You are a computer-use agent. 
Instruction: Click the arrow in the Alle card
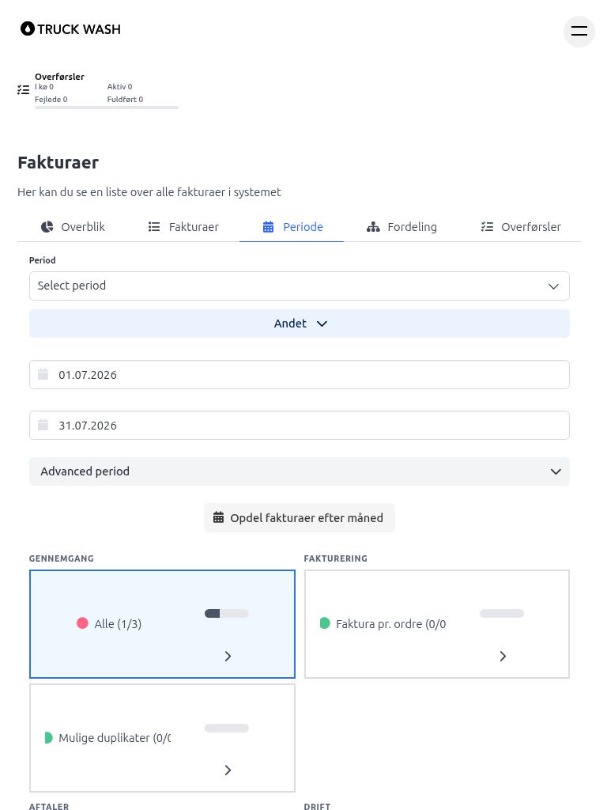228,656
